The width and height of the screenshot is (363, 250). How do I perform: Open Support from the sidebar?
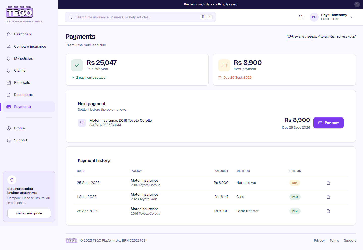(x=29, y=140)
